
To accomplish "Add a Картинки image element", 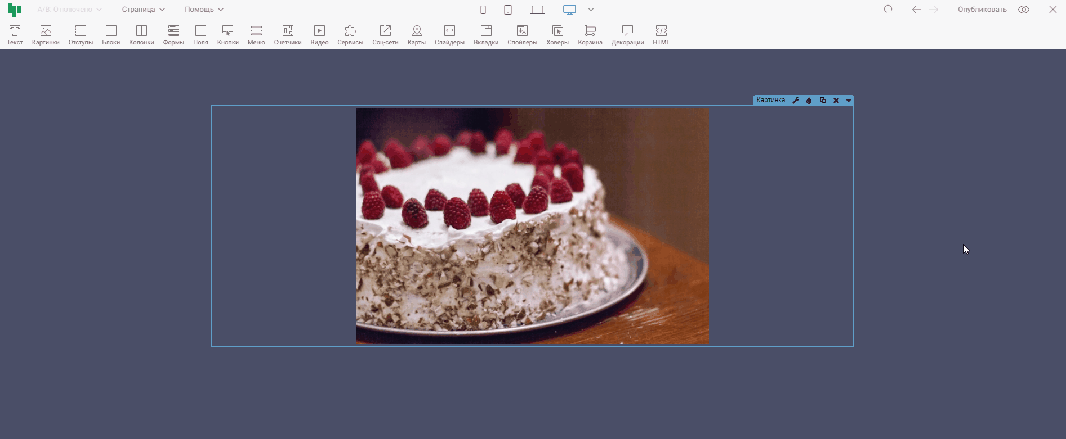I will (46, 35).
